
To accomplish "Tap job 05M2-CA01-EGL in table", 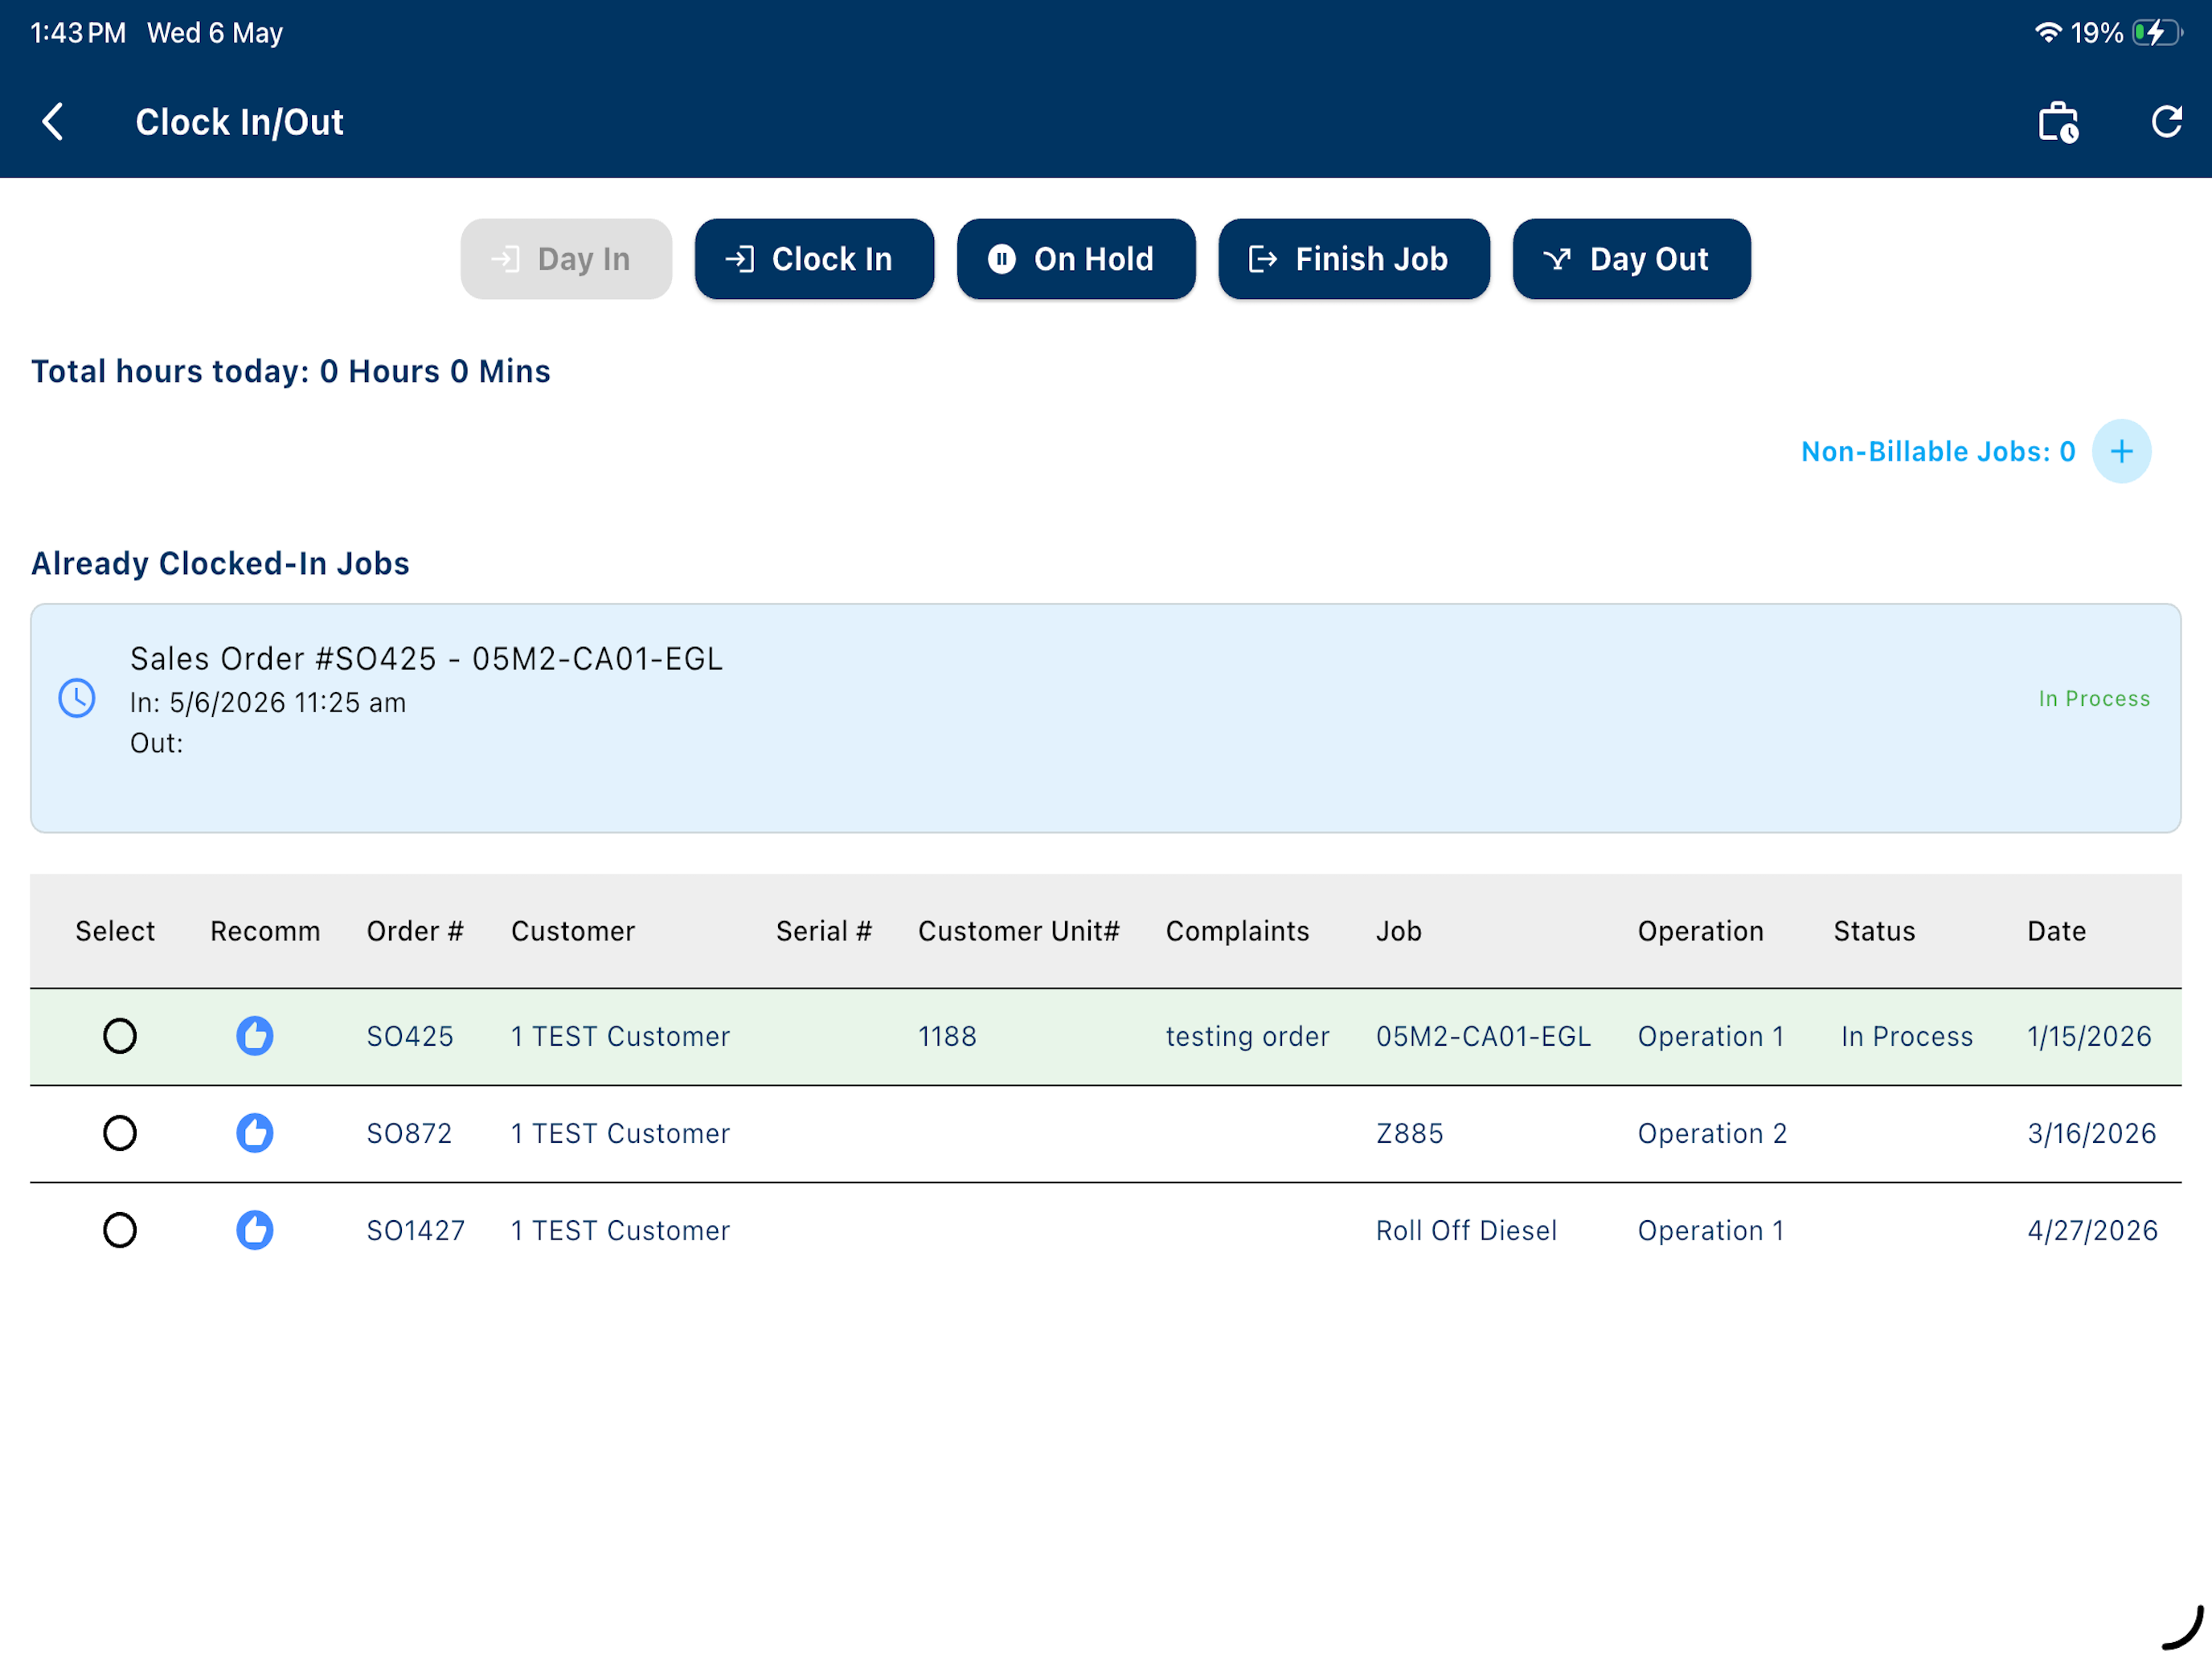I will [1483, 1036].
